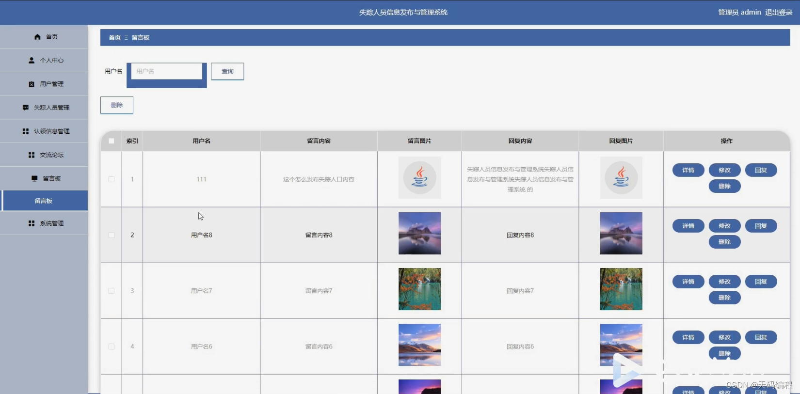
Task: Click the person icon beside 个人中心
Action: [x=32, y=61]
